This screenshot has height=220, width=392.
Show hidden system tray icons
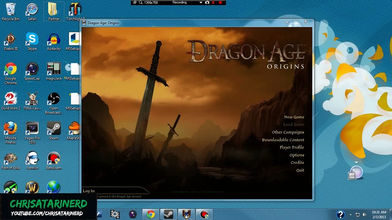[351, 215]
